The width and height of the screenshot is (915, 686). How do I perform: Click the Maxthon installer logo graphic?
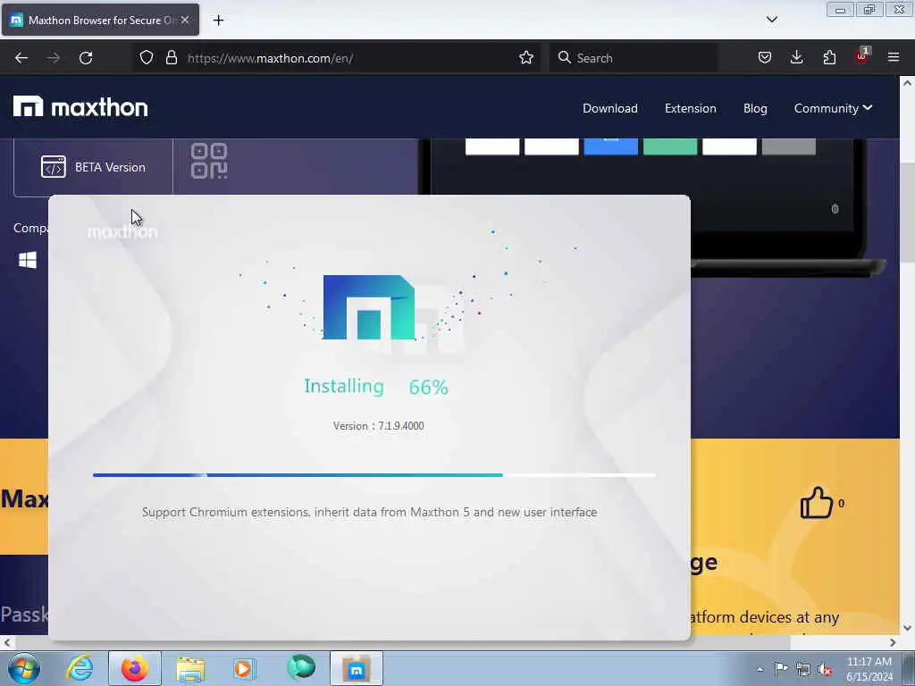[369, 307]
